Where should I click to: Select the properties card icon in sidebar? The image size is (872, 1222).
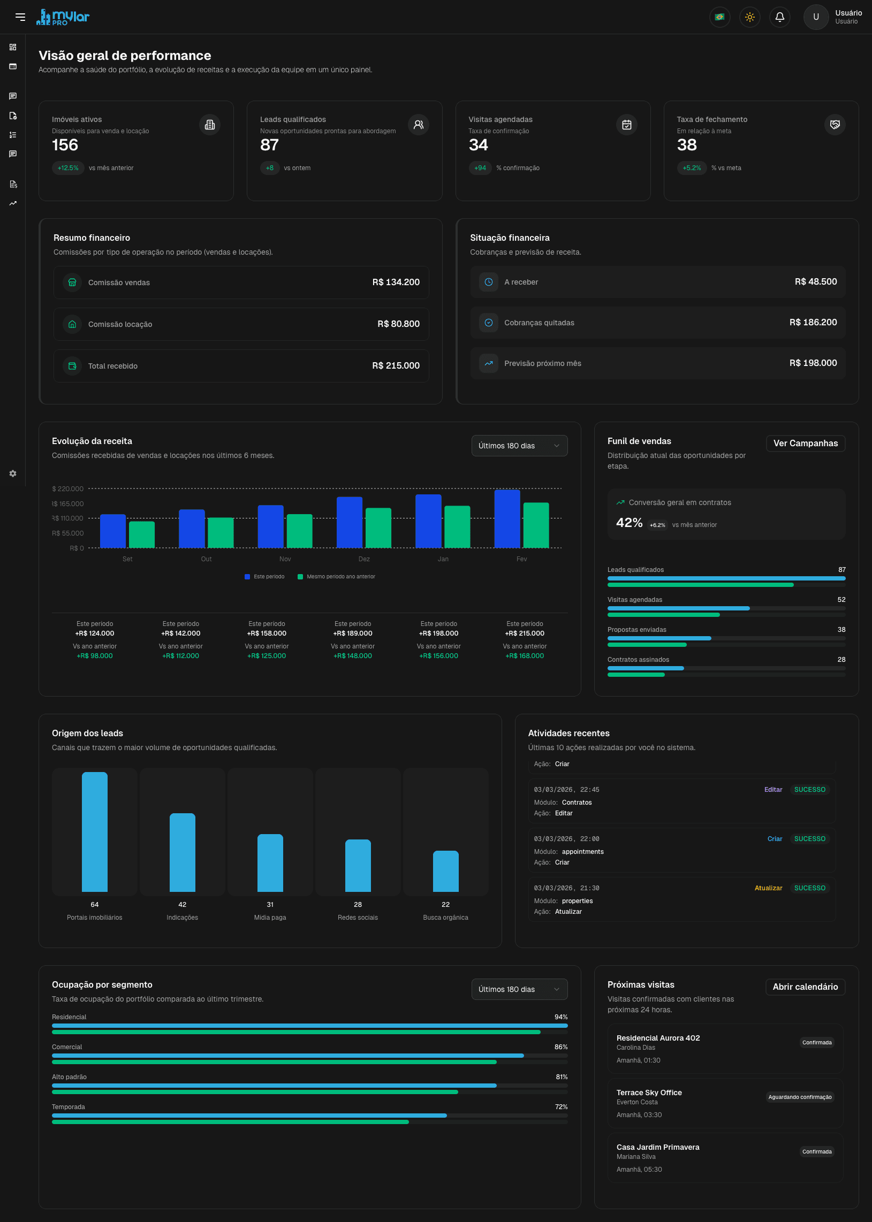(x=12, y=66)
